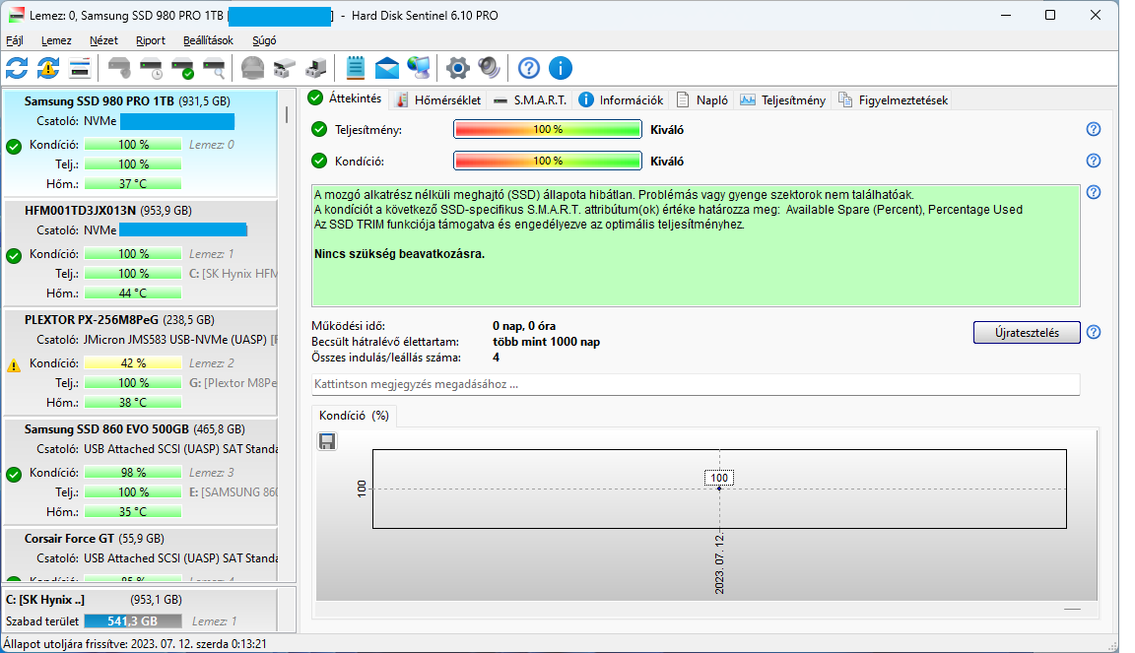Viewport: 1135px width, 653px height.
Task: Click the disk with clock test icon
Action: pyautogui.click(x=152, y=68)
